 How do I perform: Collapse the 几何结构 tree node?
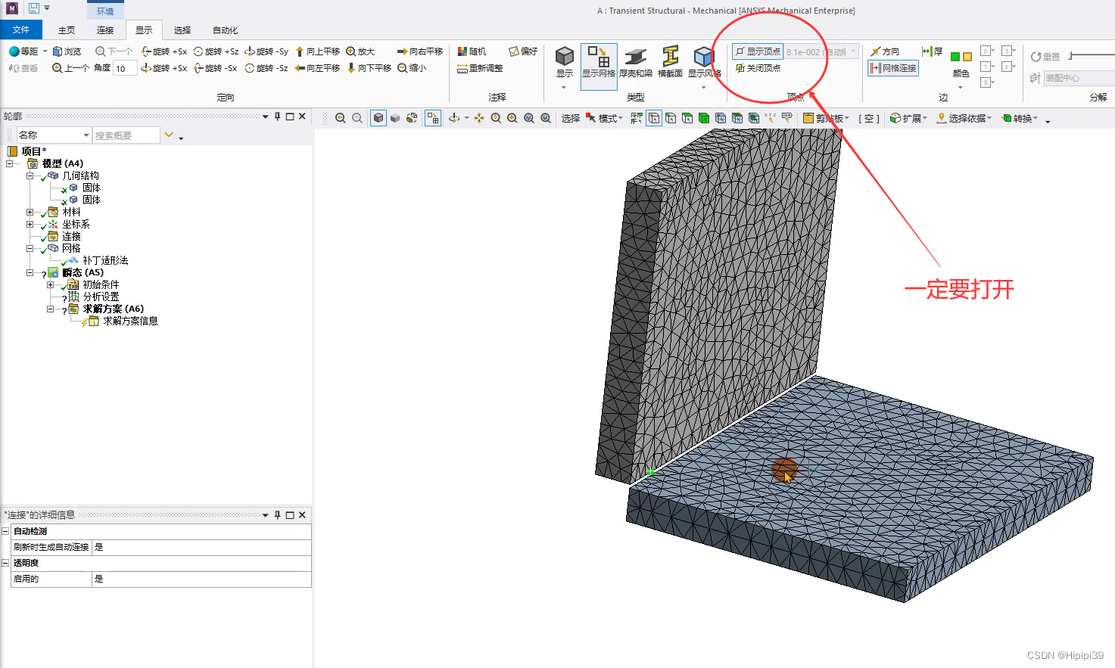coord(30,176)
